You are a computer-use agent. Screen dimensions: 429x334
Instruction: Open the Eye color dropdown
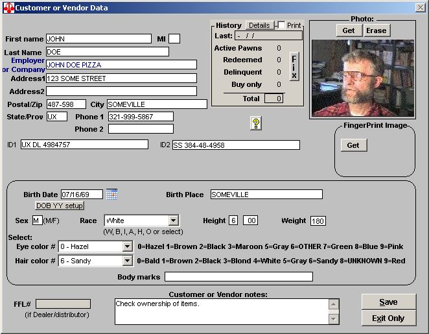(127, 246)
